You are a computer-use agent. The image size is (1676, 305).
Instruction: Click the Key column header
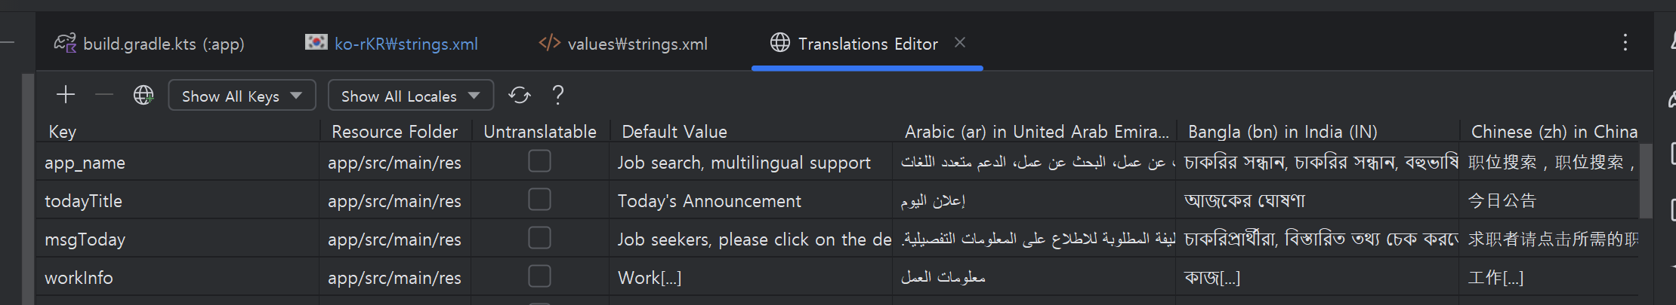pos(63,132)
